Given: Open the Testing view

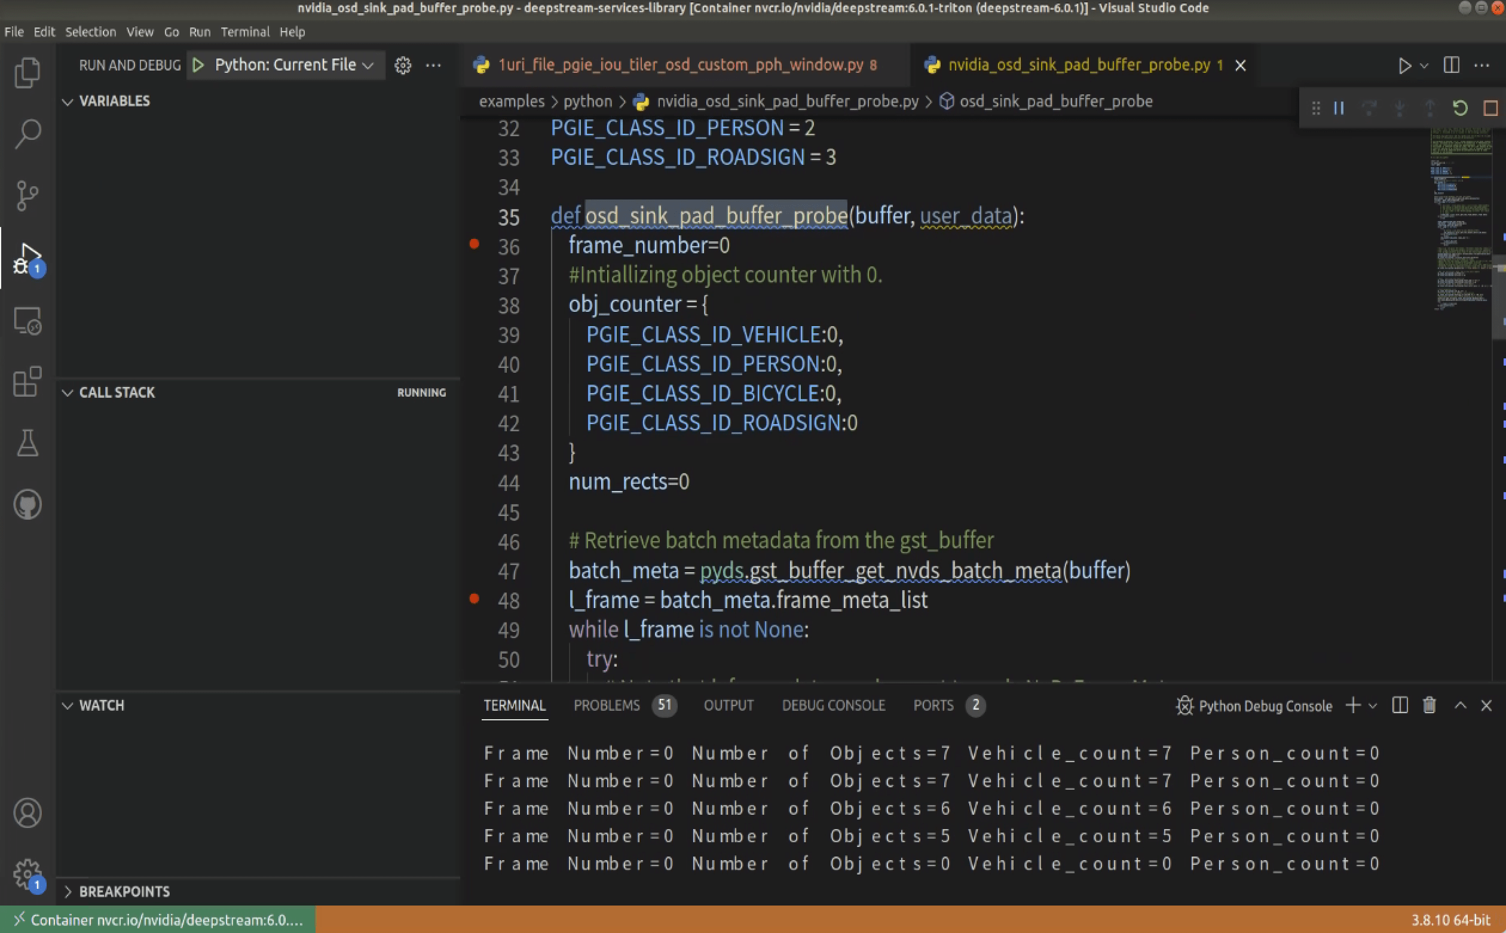Looking at the screenshot, I should [27, 443].
